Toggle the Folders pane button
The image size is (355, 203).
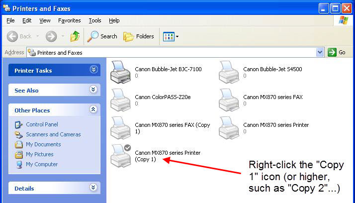coord(139,36)
